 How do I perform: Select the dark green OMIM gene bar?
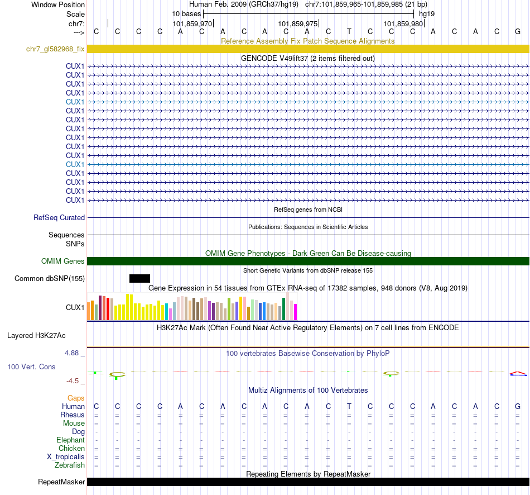(309, 261)
